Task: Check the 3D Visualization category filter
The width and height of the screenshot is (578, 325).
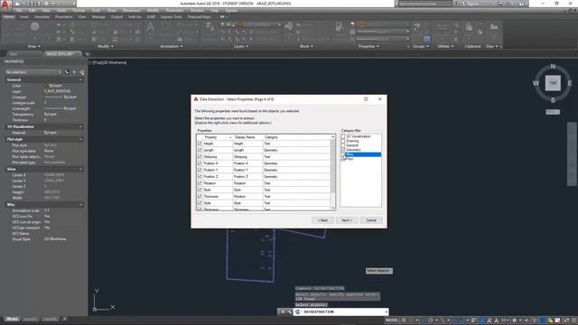Action: tap(343, 136)
